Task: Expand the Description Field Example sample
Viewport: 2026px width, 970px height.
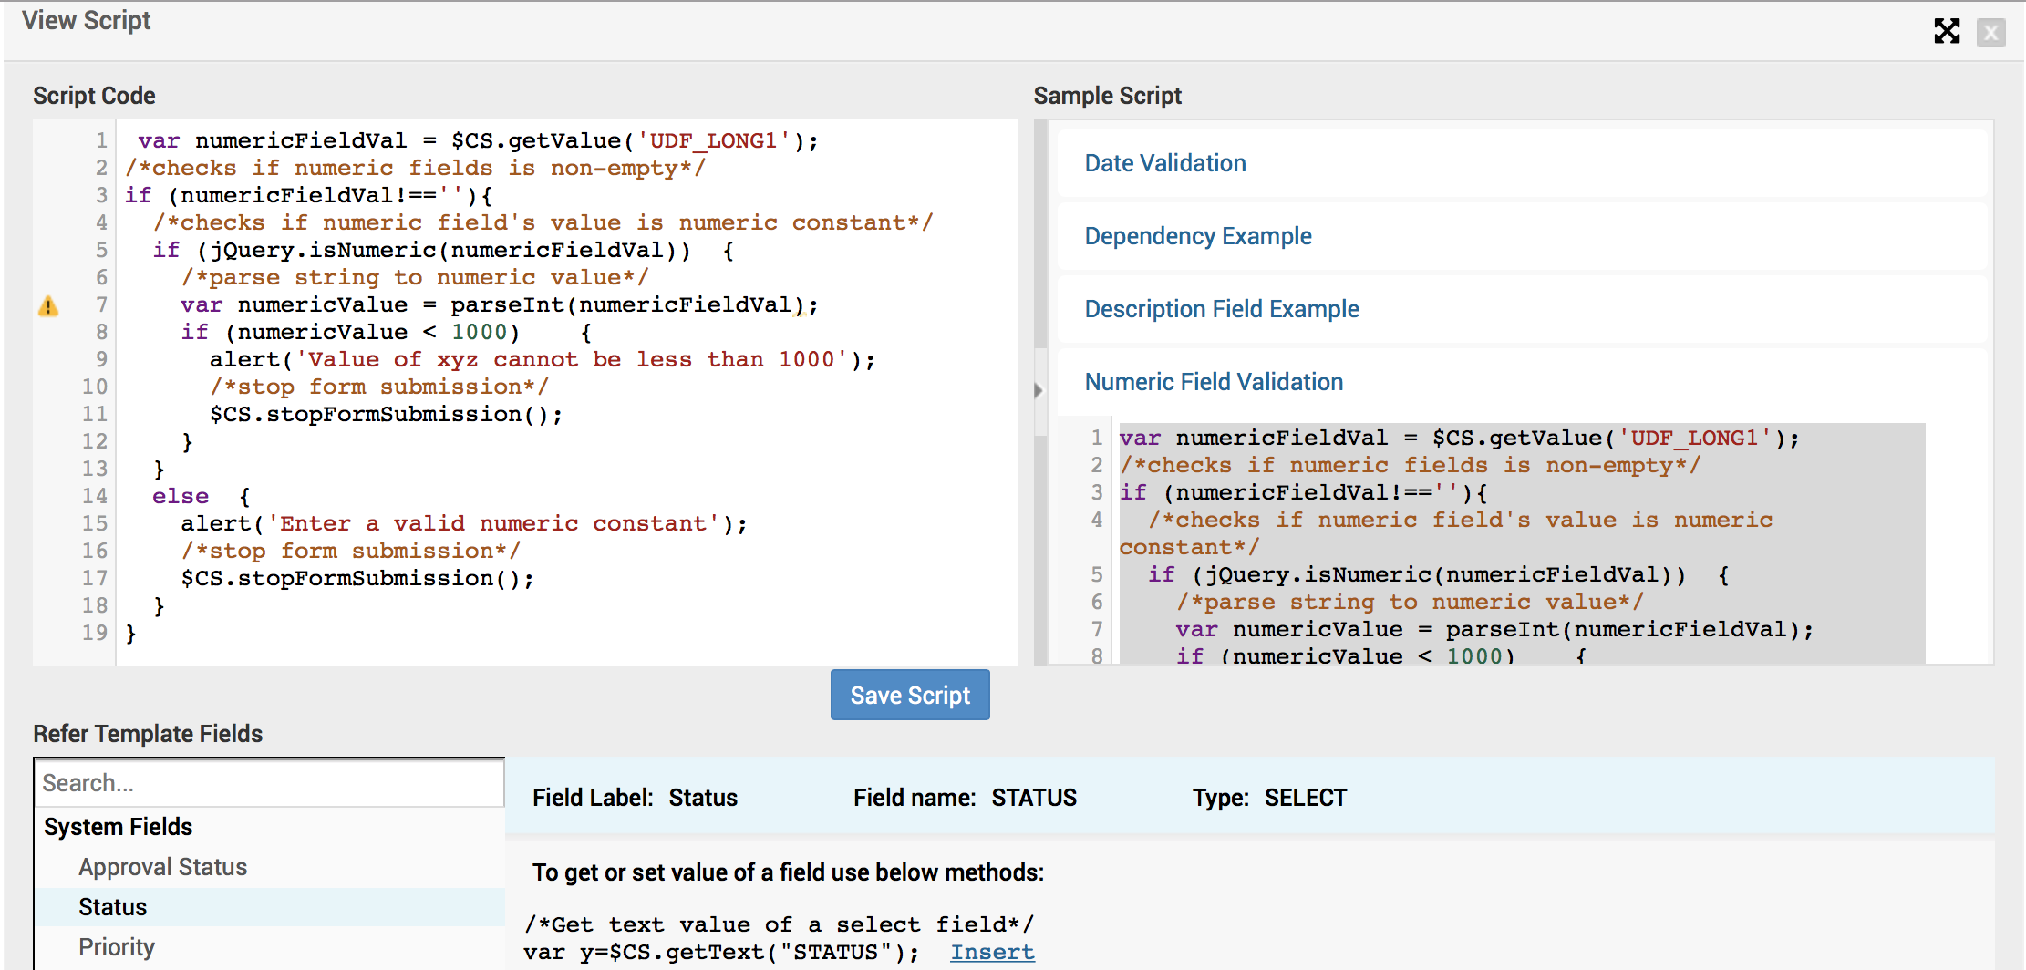Action: pos(1221,309)
